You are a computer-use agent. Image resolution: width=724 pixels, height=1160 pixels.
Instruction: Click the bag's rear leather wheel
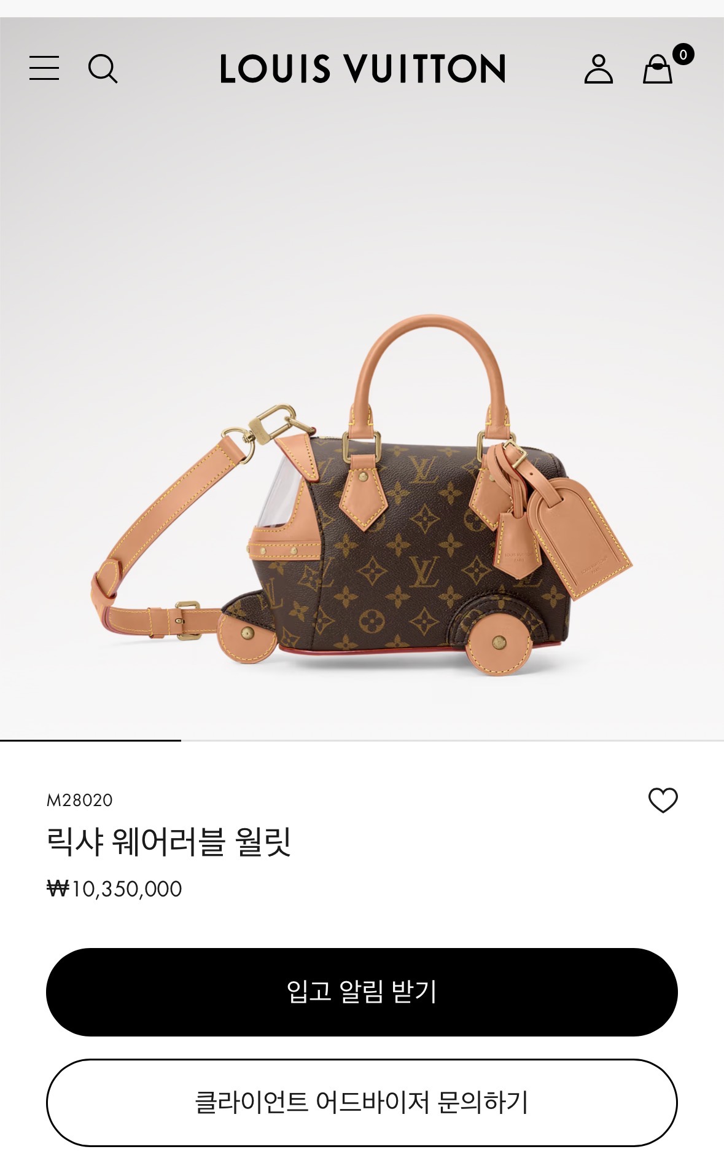[x=498, y=643]
